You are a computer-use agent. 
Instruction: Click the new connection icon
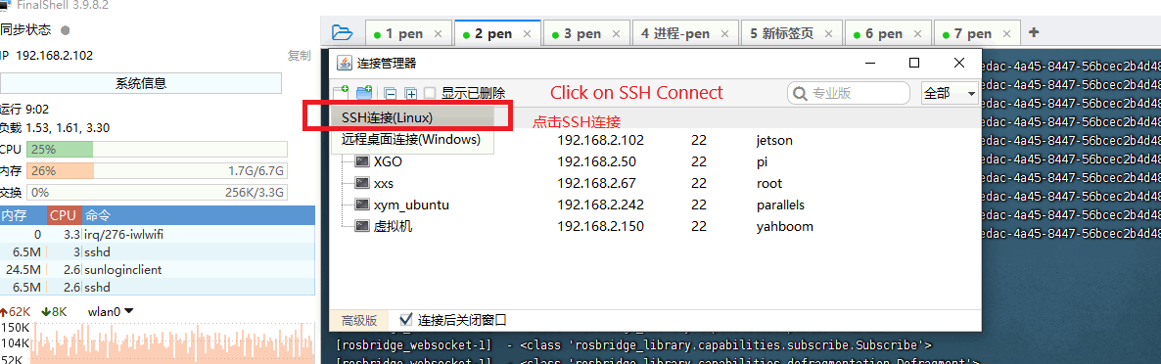341,93
